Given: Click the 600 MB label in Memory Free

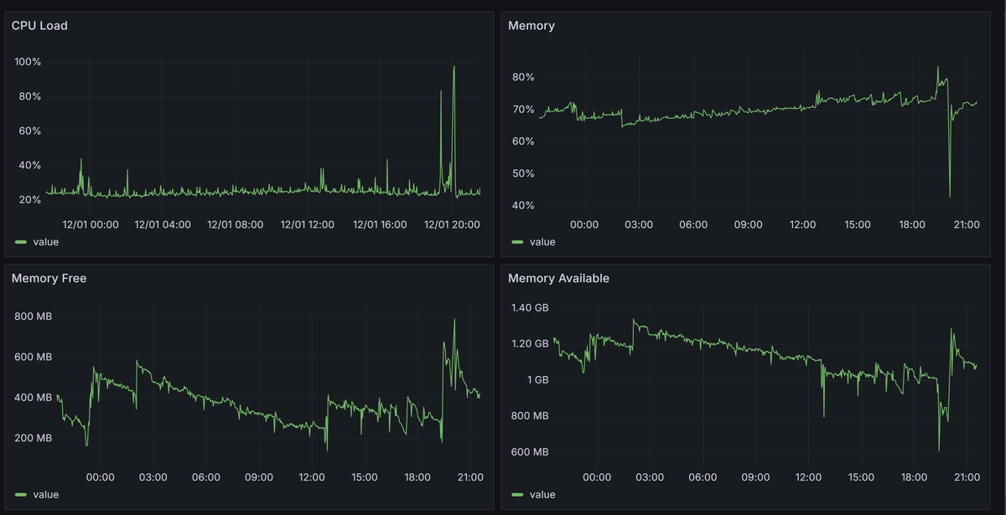Looking at the screenshot, I should coord(34,357).
